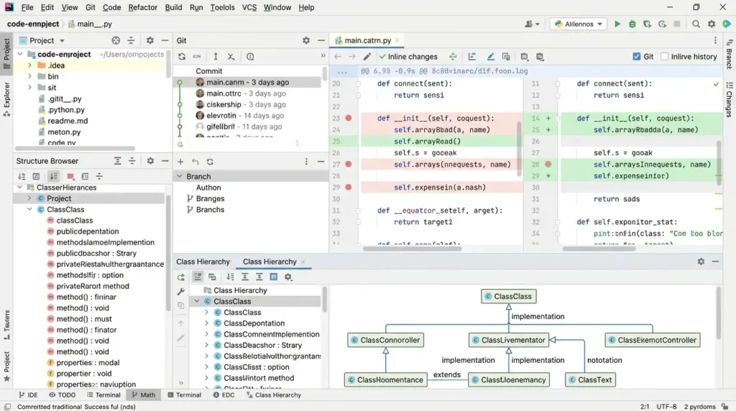Image resolution: width=736 pixels, height=411 pixels.
Task: Click the Branges branch item
Action: 210,198
